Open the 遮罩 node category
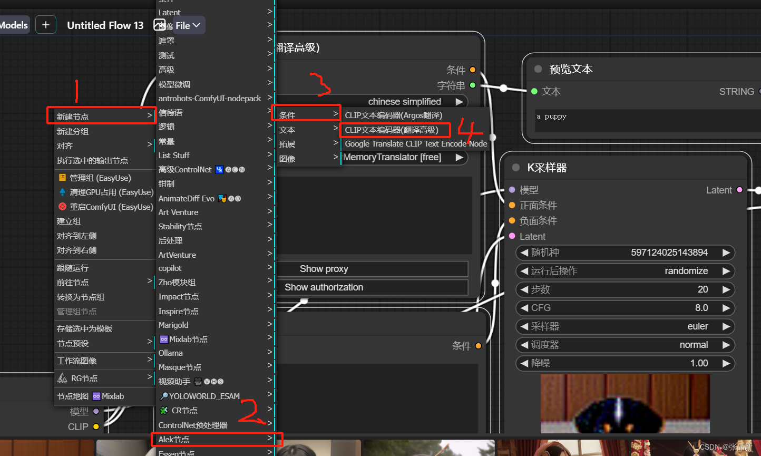The image size is (761, 456). pos(215,41)
